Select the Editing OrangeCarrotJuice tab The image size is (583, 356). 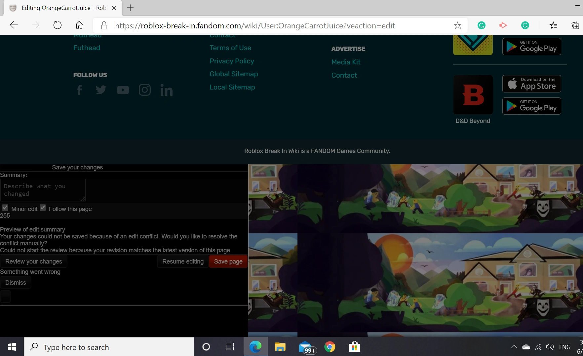(62, 8)
